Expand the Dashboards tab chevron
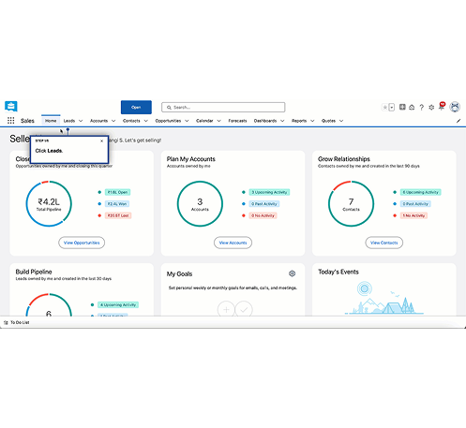Viewport: 466px width, 428px height. [x=282, y=121]
